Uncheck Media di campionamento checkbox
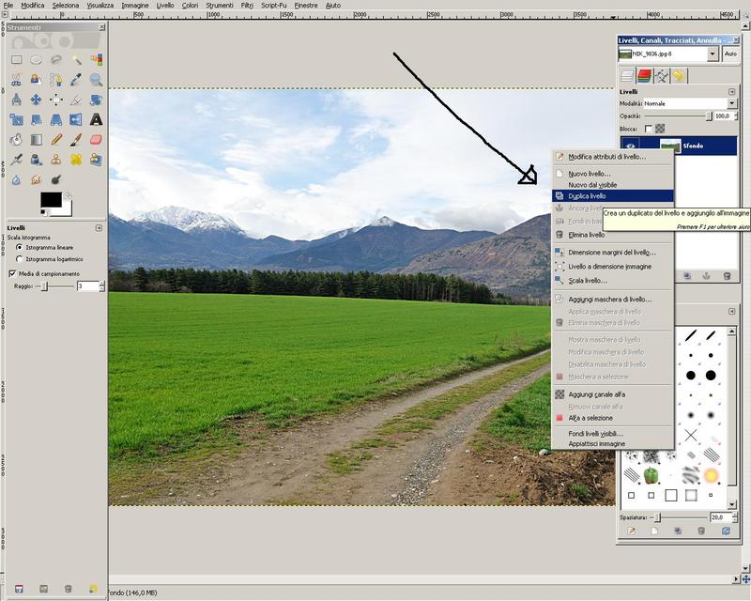 [x=12, y=273]
